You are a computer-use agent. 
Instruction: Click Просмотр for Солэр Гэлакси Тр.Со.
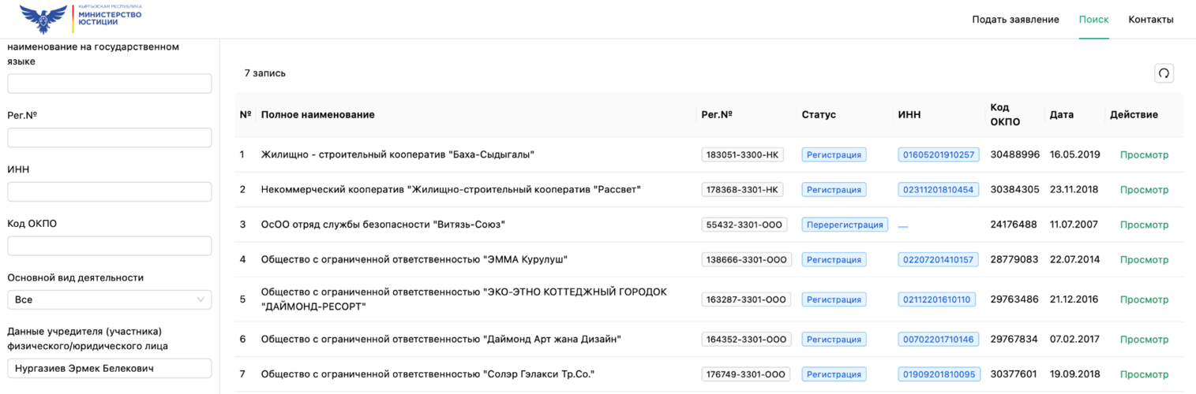pyautogui.click(x=1144, y=374)
